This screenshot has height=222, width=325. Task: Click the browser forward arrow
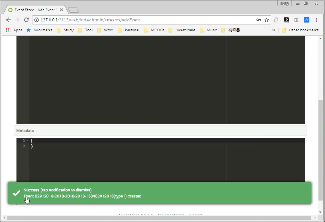click(x=17, y=20)
